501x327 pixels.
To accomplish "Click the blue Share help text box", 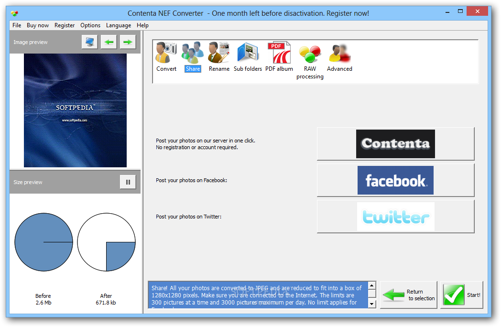I will [258, 294].
